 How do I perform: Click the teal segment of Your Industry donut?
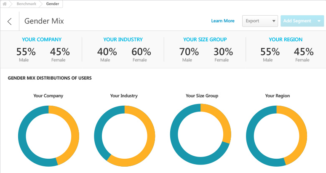99,126
